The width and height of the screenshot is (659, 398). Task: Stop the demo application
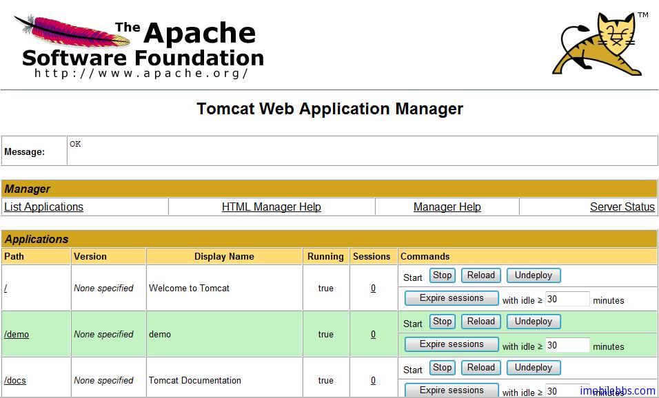tap(442, 322)
